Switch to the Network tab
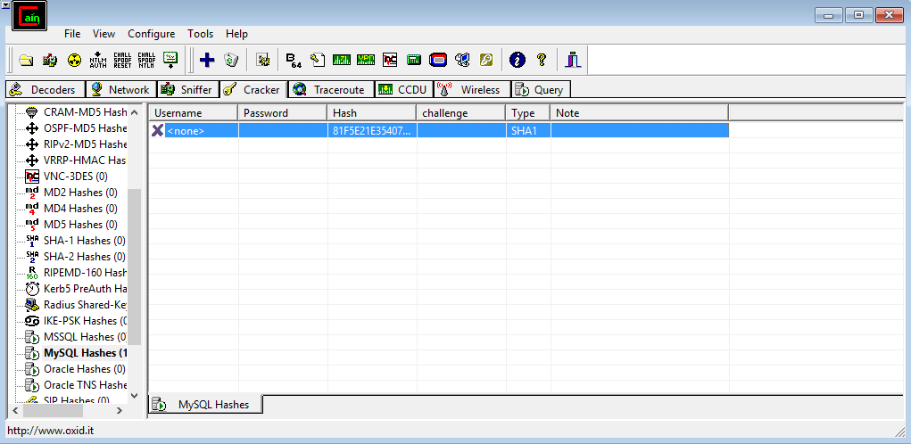Screen dimensions: 911x444 pos(120,89)
